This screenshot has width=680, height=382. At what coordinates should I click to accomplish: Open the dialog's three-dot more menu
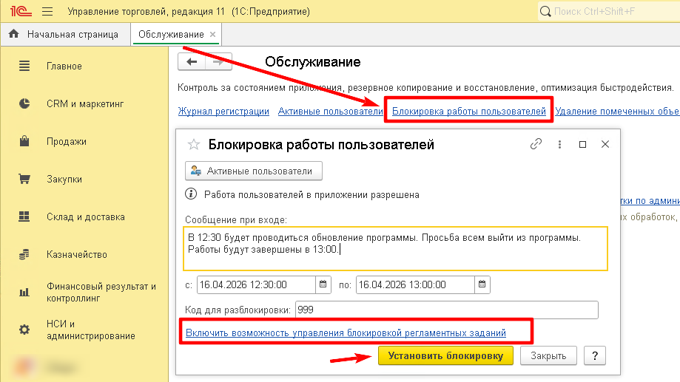tap(559, 144)
